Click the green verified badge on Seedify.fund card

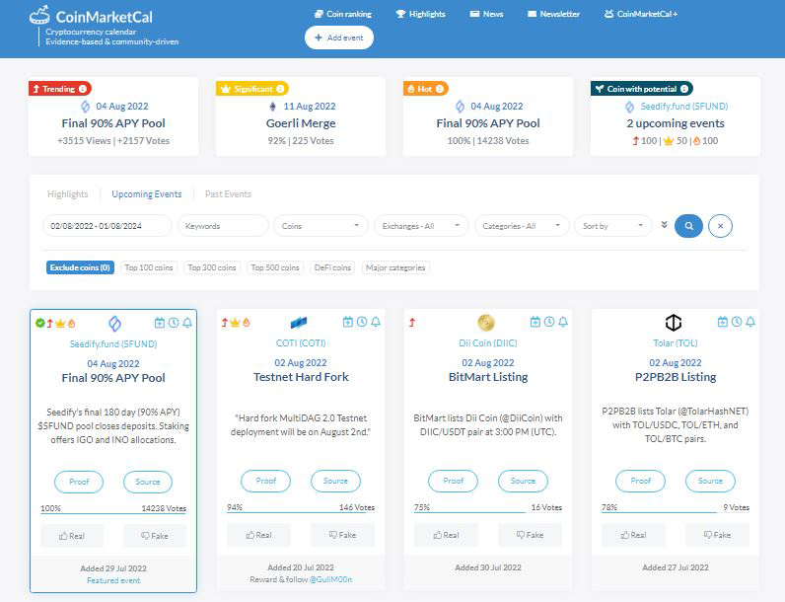[40, 323]
